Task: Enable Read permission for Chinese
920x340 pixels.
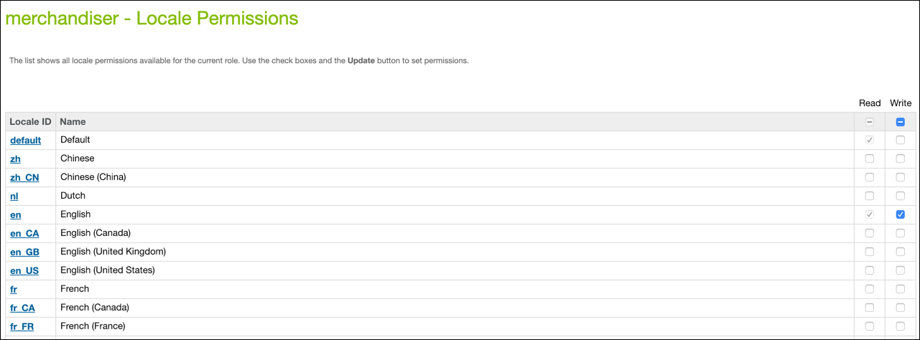Action: pos(870,159)
